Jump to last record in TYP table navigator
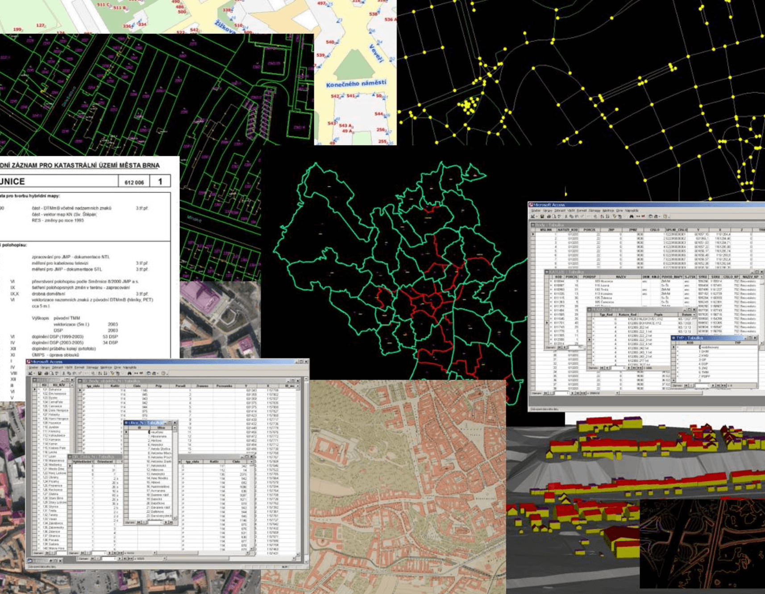Screen dimensions: 765x594 (x=718, y=385)
